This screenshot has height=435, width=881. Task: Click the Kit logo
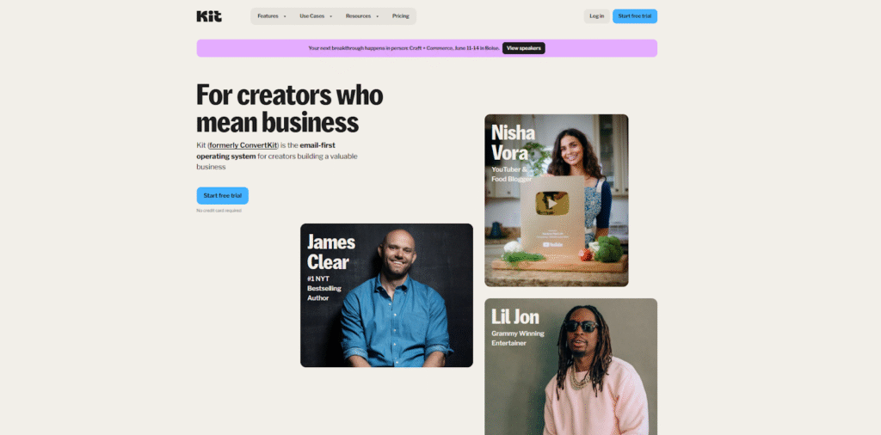pyautogui.click(x=209, y=16)
